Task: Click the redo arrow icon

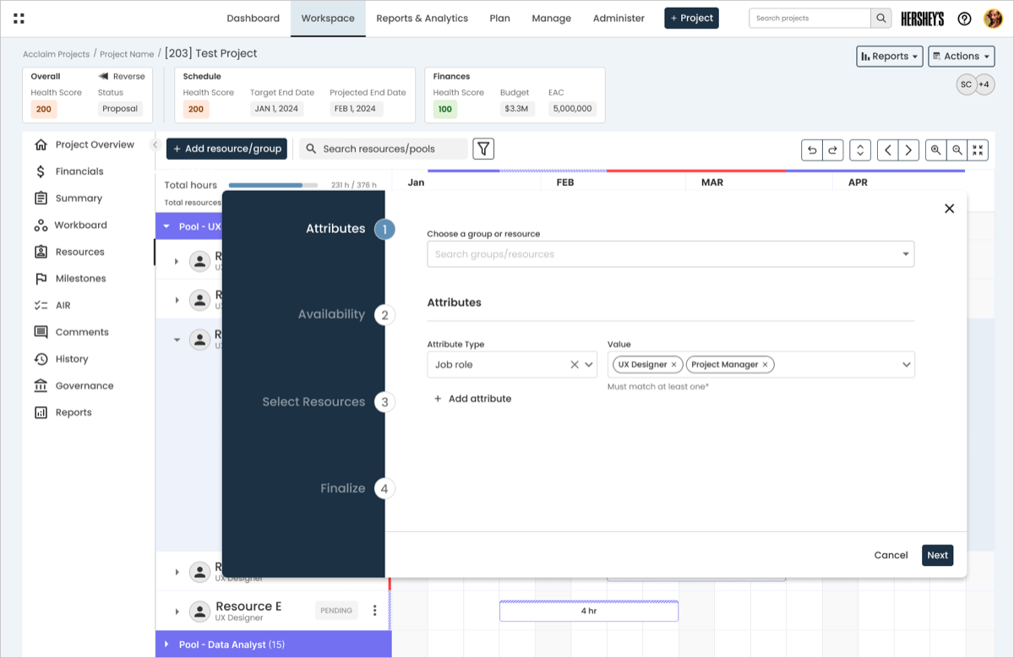Action: coord(833,150)
